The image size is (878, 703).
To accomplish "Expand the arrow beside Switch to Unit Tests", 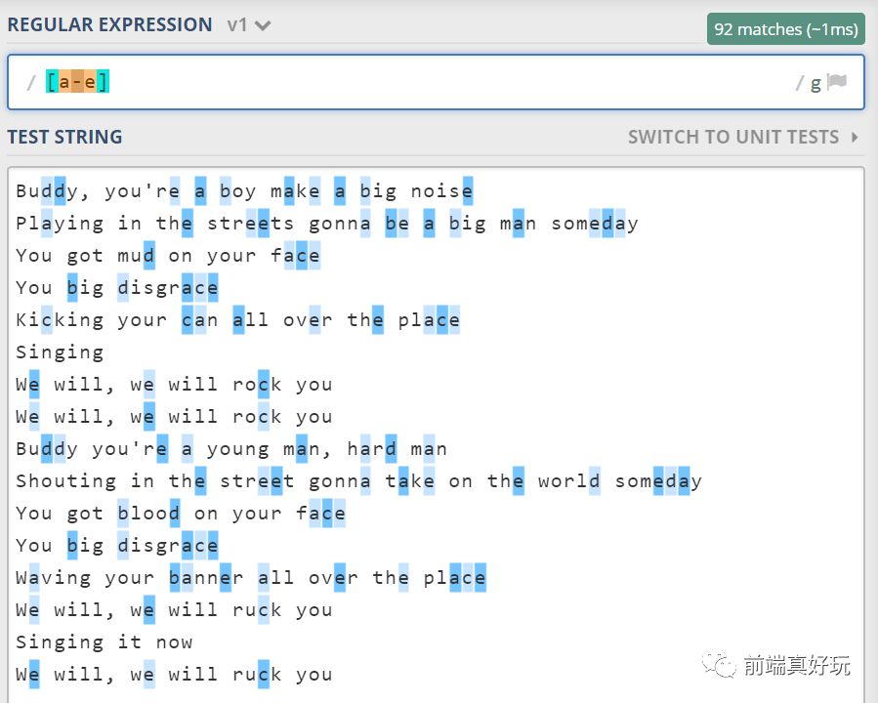I will 855,137.
